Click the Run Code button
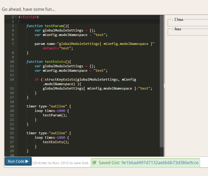Viewport: 208px width, 176px height. [x=18, y=161]
